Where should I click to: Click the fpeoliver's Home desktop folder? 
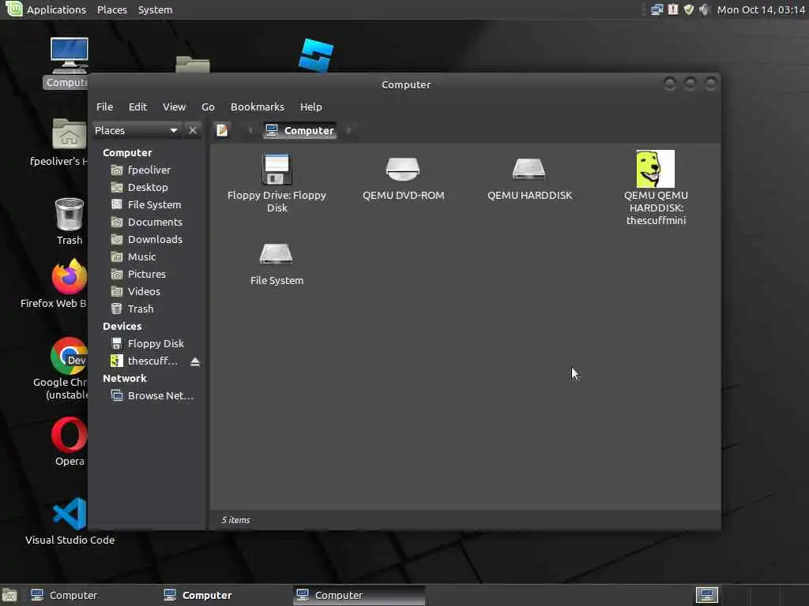click(70, 134)
